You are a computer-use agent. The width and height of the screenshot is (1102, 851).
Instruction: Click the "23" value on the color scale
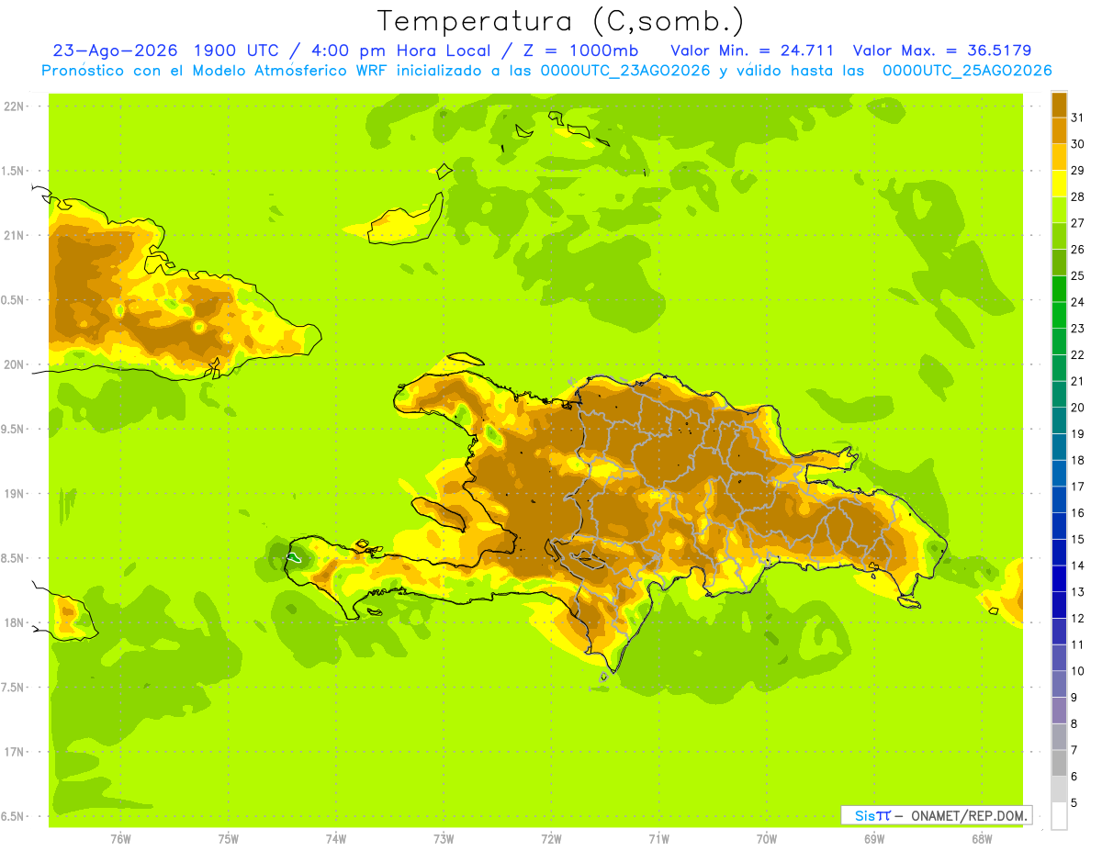tap(1078, 328)
